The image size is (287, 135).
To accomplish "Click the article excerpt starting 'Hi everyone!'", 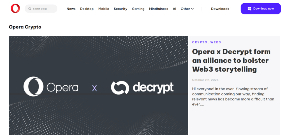I will click(x=233, y=96).
